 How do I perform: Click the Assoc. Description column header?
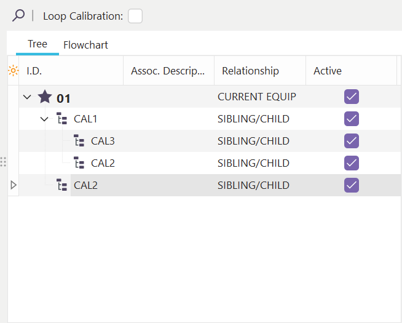coord(167,71)
